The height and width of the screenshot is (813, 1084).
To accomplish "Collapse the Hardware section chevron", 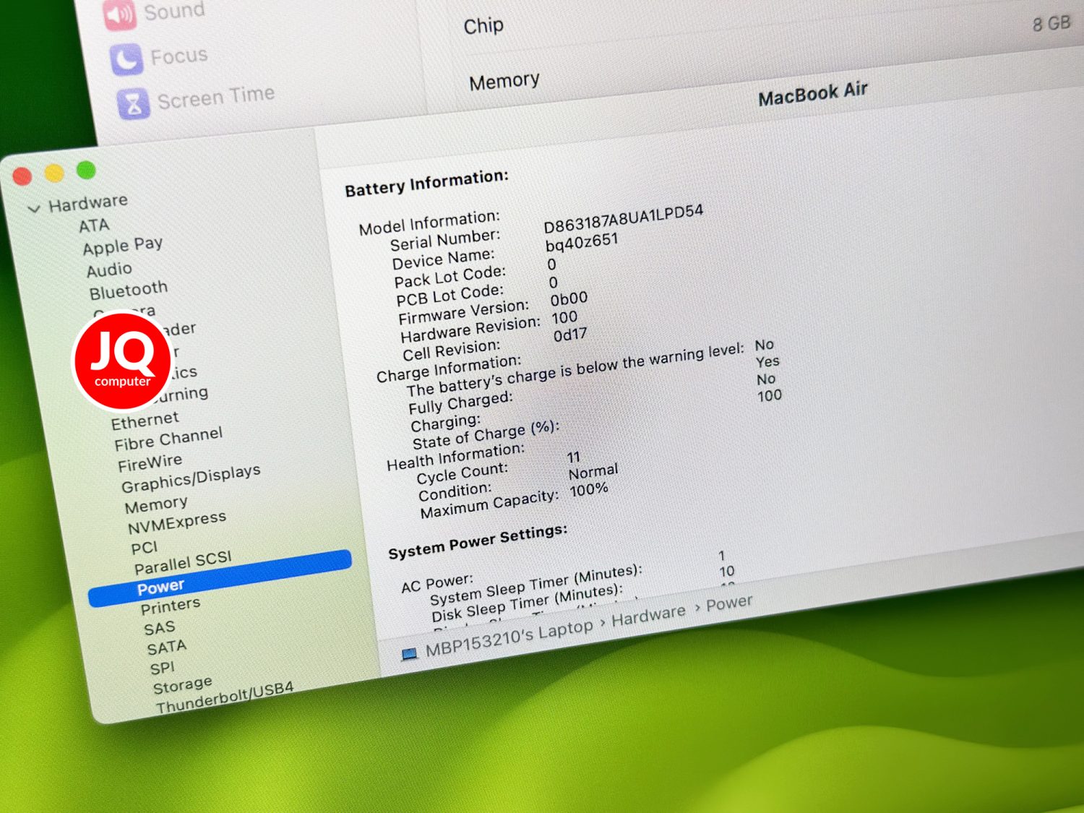I will 33,209.
